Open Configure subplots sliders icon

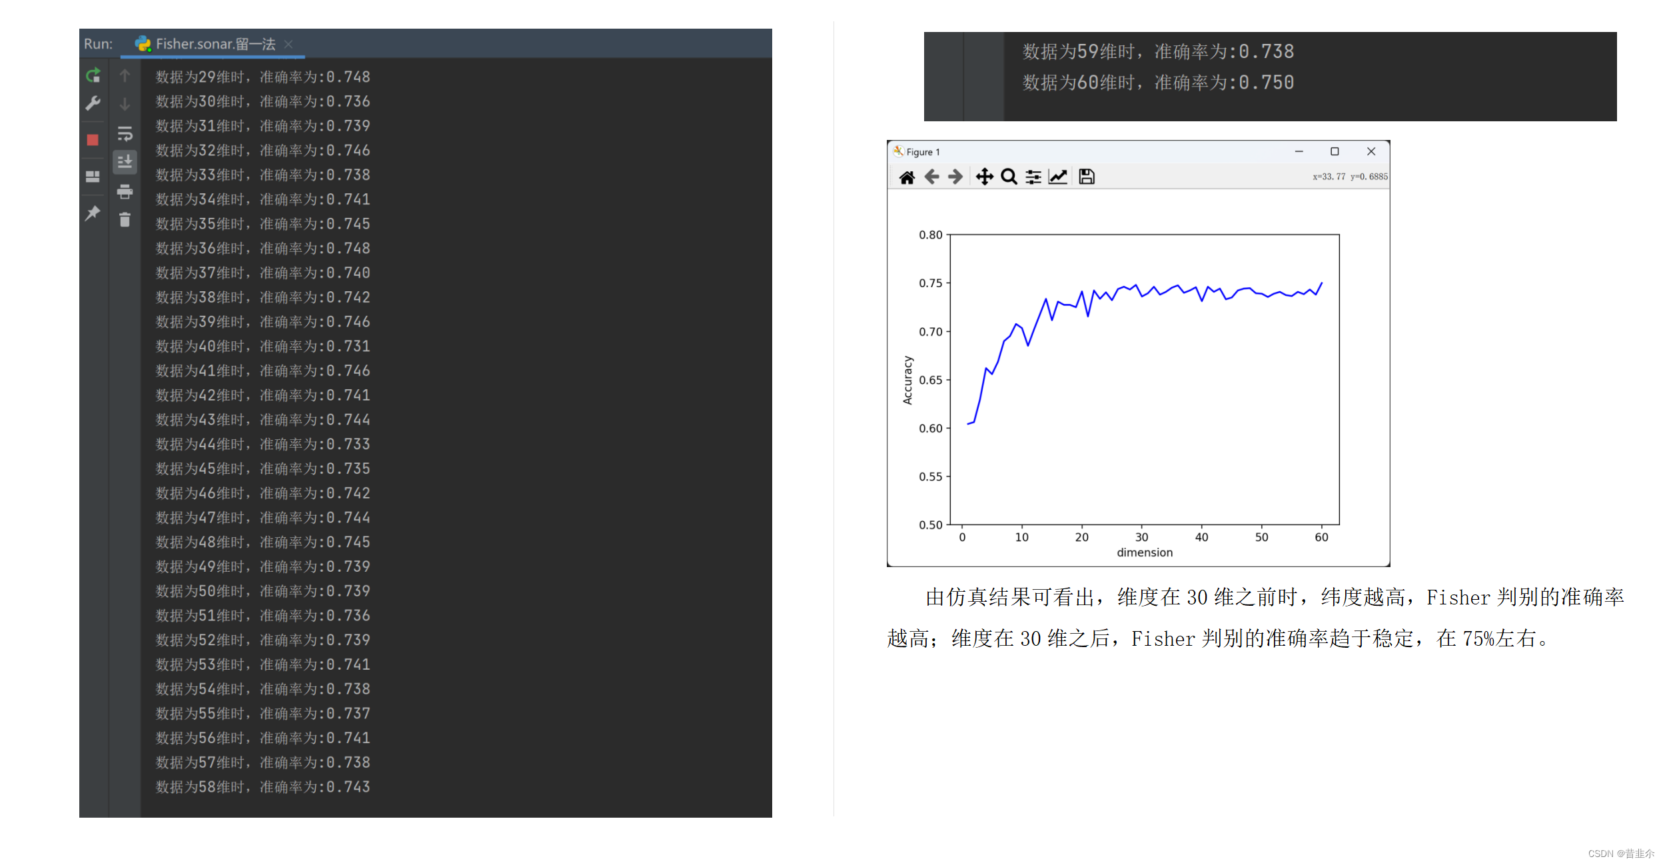pyautogui.click(x=1033, y=177)
